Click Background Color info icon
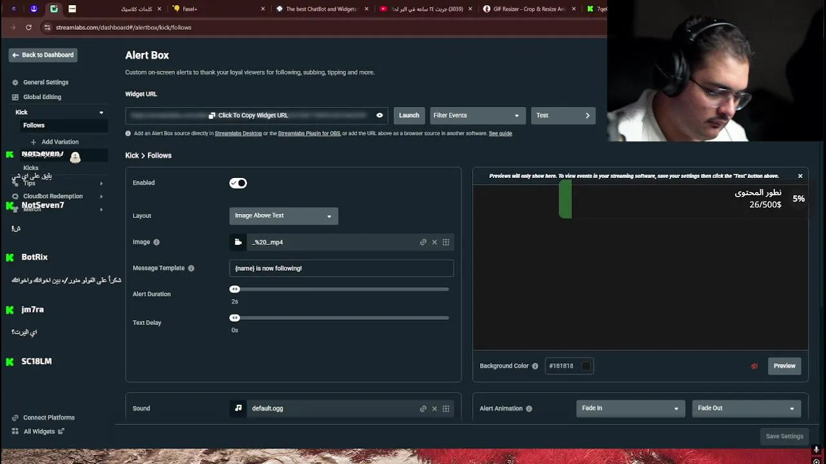The height and width of the screenshot is (464, 826). 535,366
